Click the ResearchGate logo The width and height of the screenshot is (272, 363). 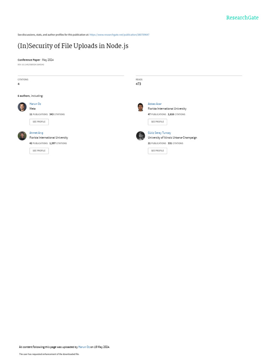tap(242, 18)
